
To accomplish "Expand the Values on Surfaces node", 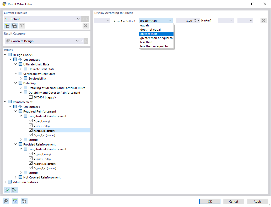I will (5, 182).
